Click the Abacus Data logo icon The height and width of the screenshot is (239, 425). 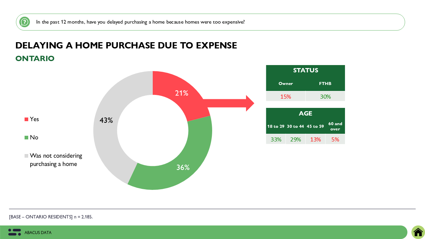pyautogui.click(x=15, y=232)
